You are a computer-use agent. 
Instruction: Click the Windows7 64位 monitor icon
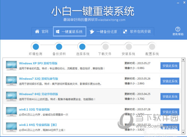click(x=11, y=96)
